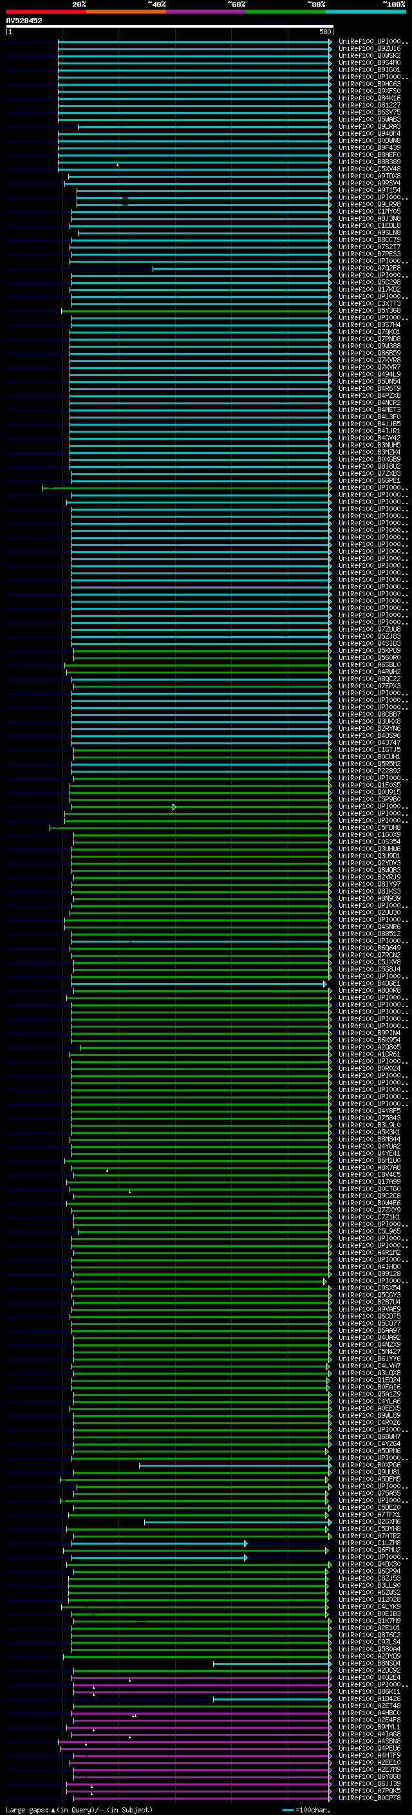This screenshot has width=412, height=1815.
Task: Click the cyan alignment bar for UniRef100_B4DGE1
Action: click(200, 984)
